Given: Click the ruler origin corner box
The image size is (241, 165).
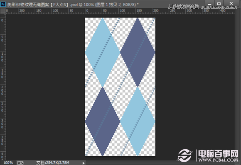Looking at the screenshot, I should point(3,11).
